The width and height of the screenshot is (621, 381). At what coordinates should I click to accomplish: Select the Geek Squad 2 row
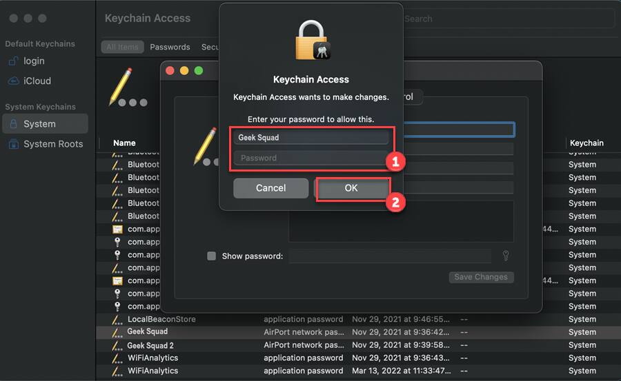358,345
